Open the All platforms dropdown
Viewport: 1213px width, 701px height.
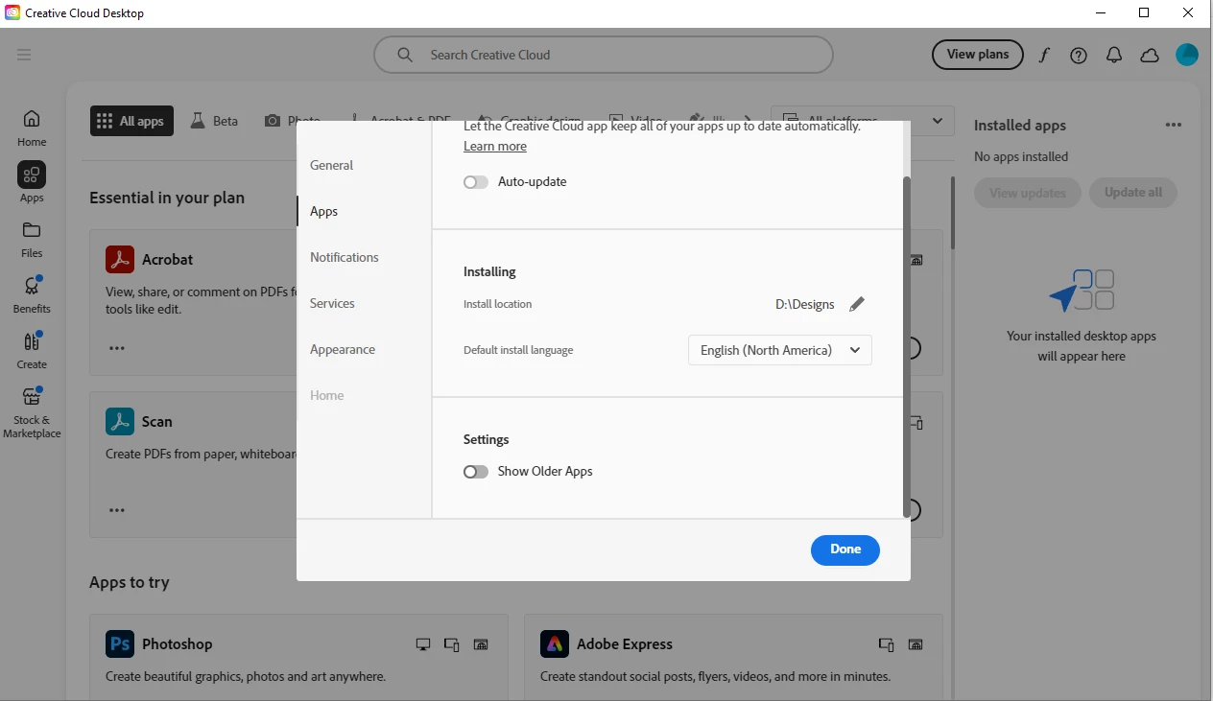point(863,121)
